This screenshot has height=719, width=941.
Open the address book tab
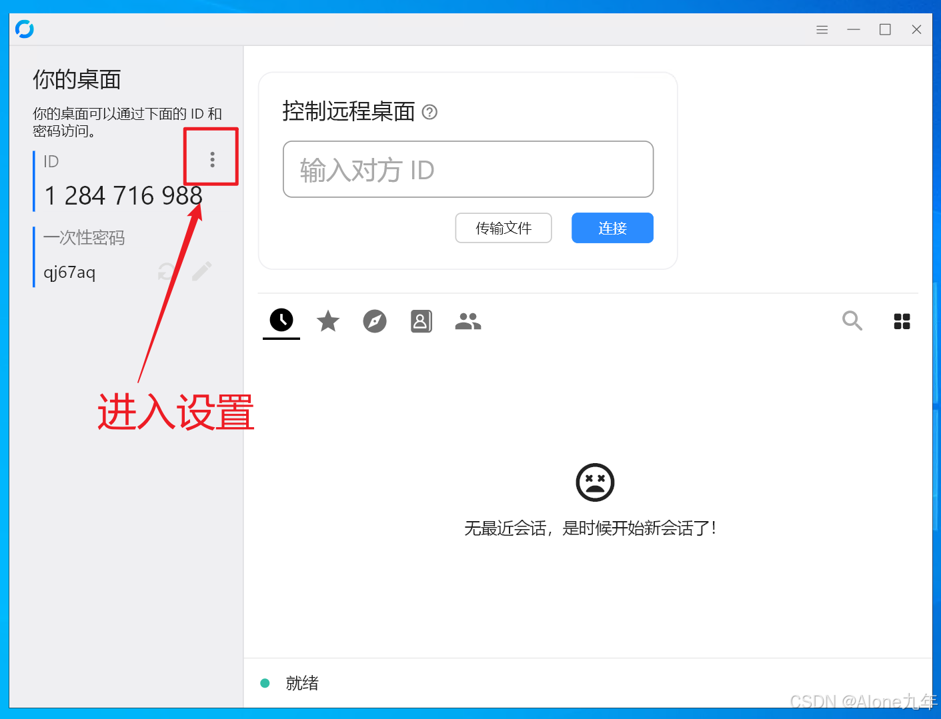point(421,321)
